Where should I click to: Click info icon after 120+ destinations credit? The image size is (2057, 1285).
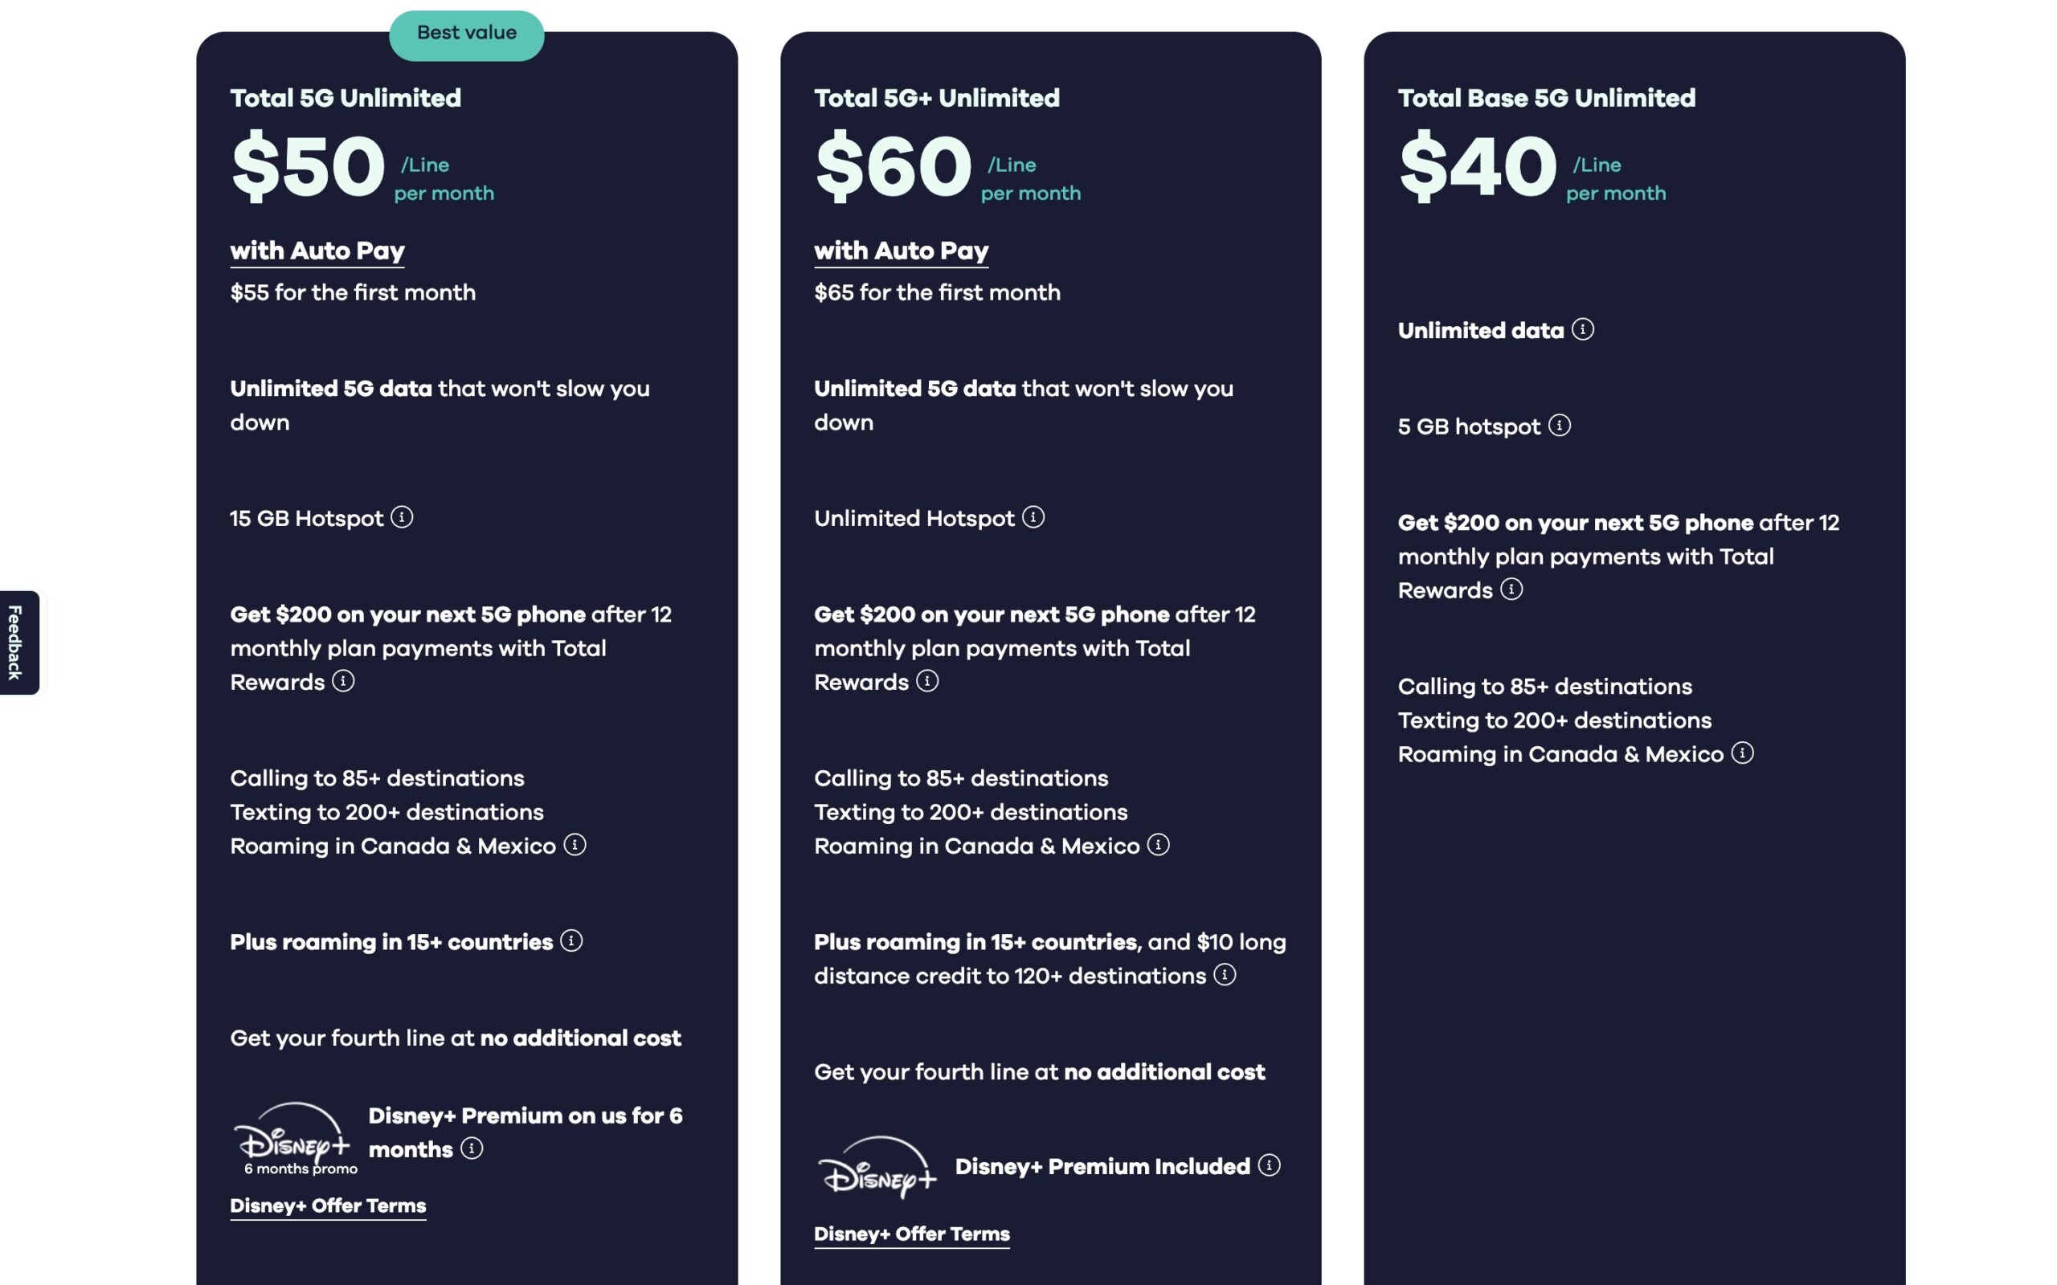pyautogui.click(x=1224, y=975)
